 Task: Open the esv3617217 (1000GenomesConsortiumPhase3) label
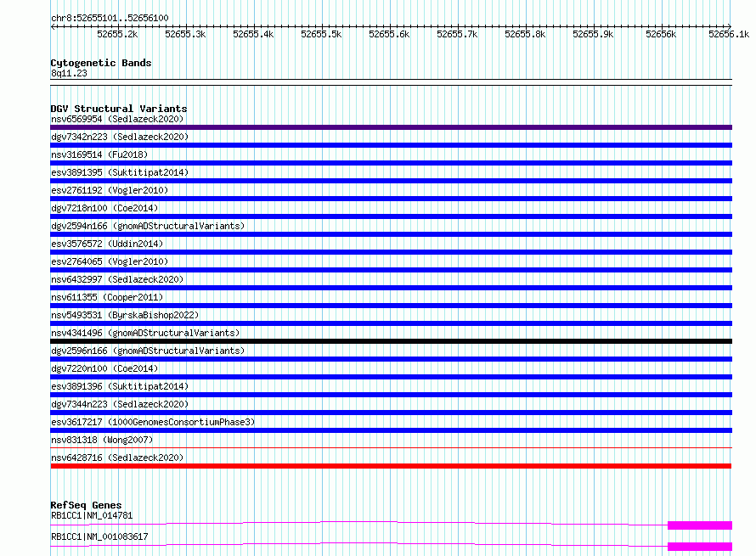tap(153, 422)
